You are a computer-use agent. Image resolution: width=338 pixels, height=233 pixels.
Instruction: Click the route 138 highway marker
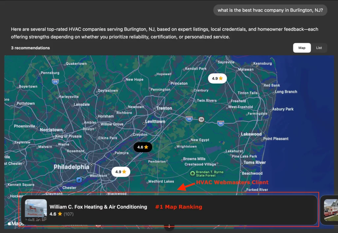point(201,119)
